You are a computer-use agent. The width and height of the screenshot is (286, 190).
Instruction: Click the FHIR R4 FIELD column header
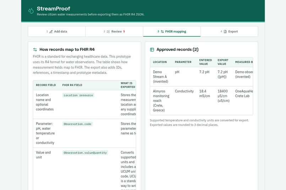click(x=72, y=85)
